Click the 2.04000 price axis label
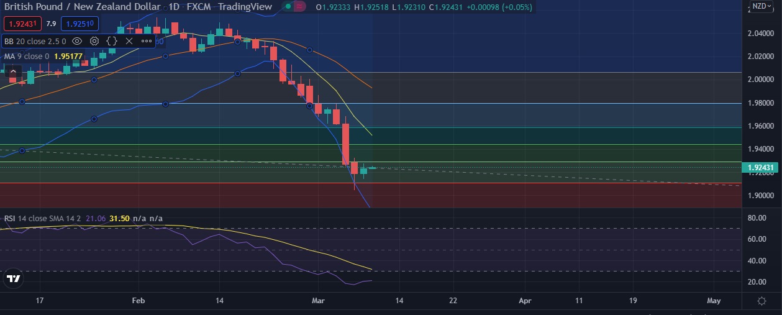This screenshot has width=782, height=315. tap(761, 33)
